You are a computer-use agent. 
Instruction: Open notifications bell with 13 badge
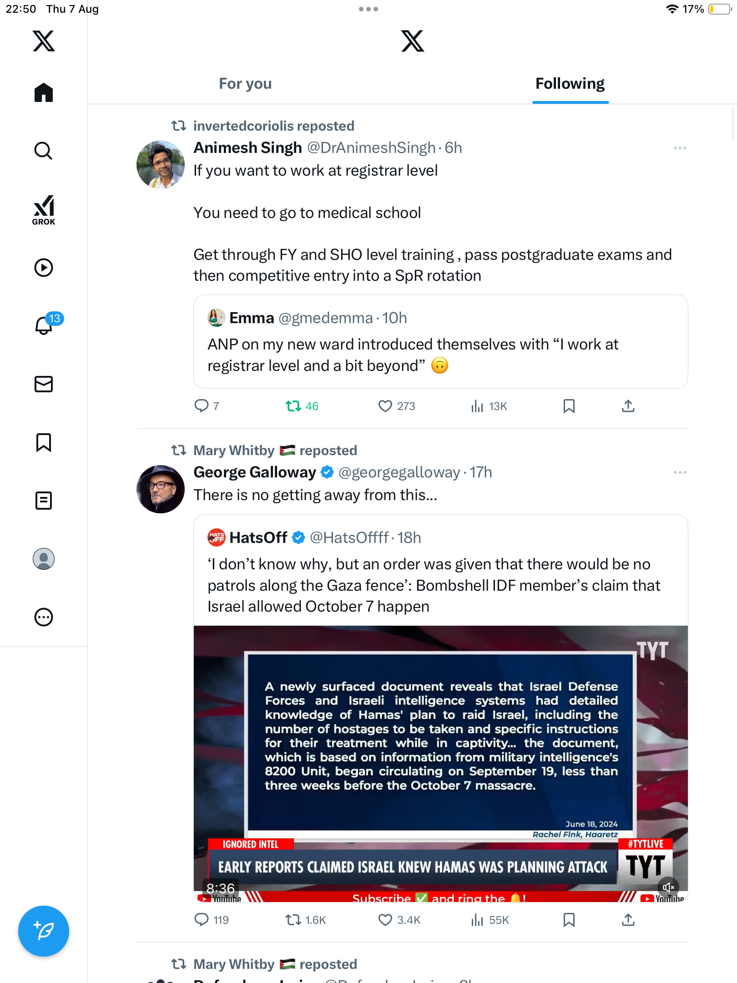(x=45, y=325)
